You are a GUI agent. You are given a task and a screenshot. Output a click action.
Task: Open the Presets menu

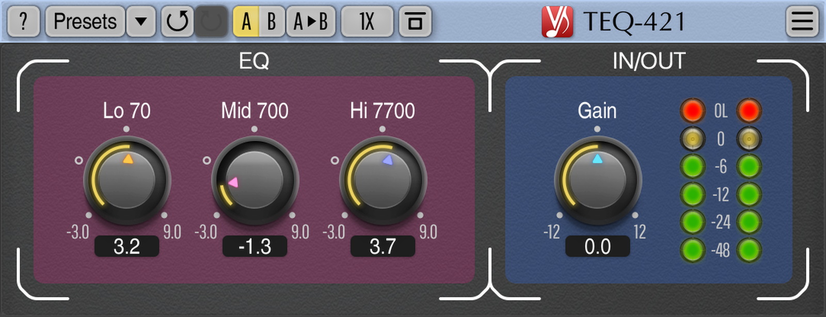click(x=85, y=22)
